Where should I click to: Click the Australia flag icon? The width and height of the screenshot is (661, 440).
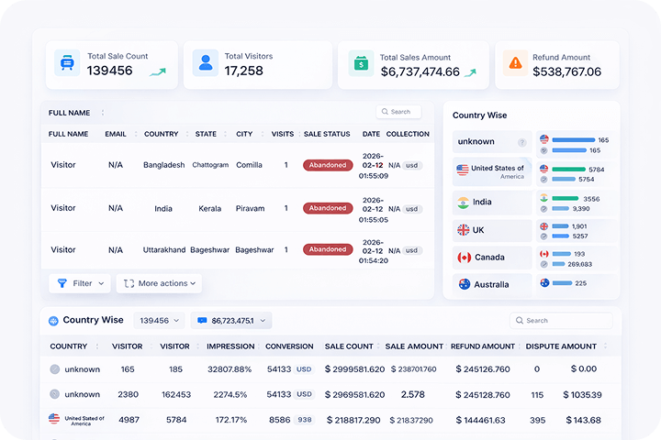[x=464, y=284]
